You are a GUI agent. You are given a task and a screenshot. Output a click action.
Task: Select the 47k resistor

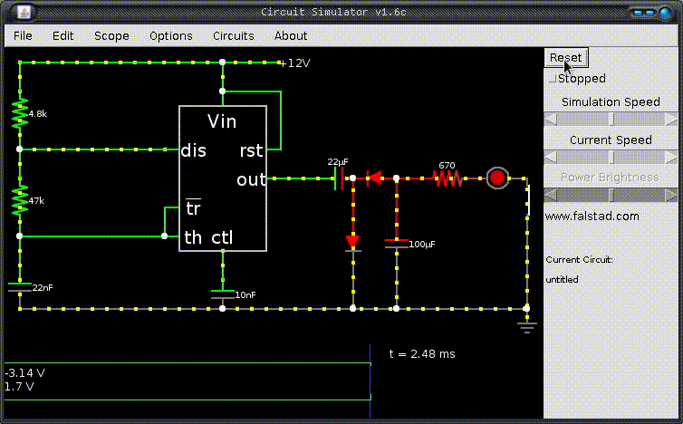(20, 200)
